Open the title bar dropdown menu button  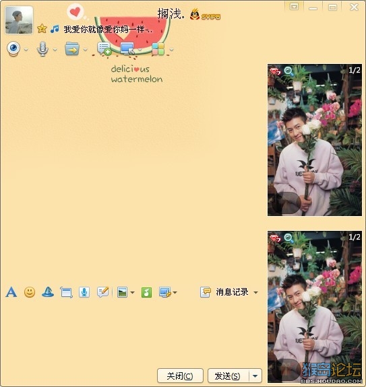coord(294,7)
